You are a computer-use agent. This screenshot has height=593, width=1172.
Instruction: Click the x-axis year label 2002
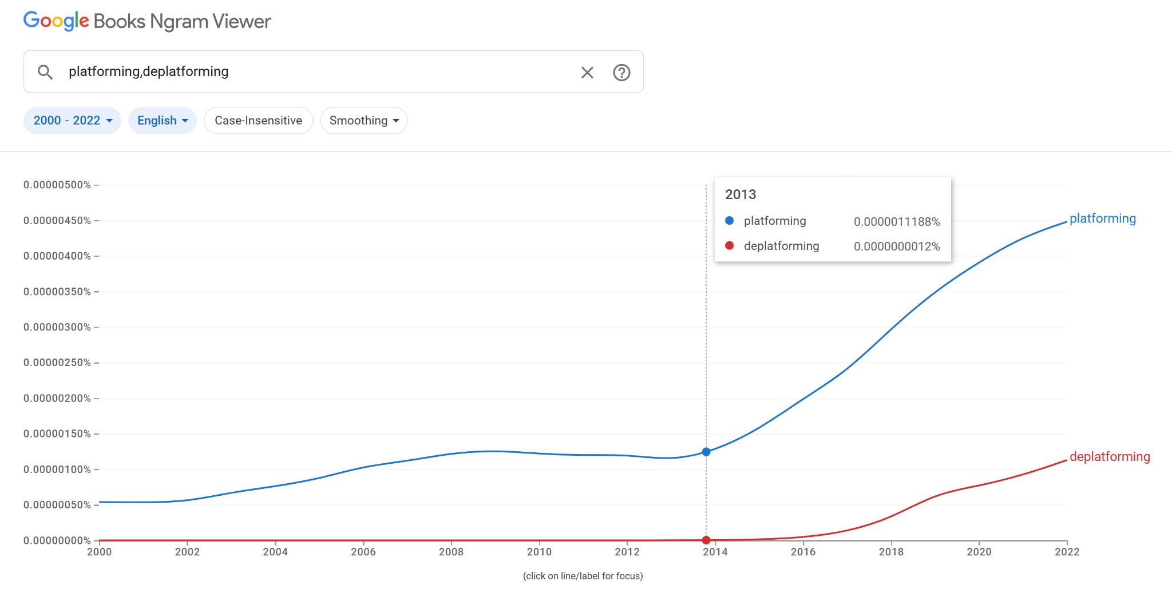pos(187,552)
